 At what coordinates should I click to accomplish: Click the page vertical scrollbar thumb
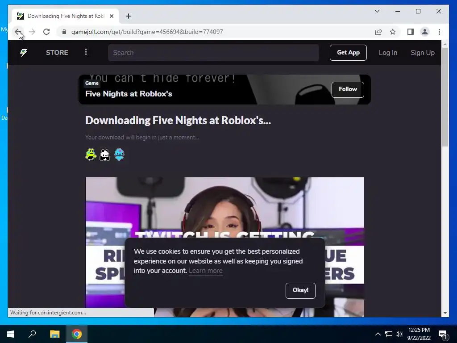tap(445, 97)
